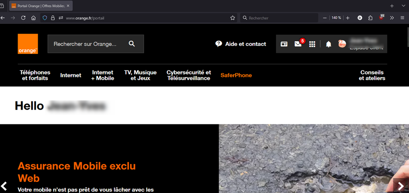Reset zoom level 140 %
409x193 pixels.
click(336, 18)
